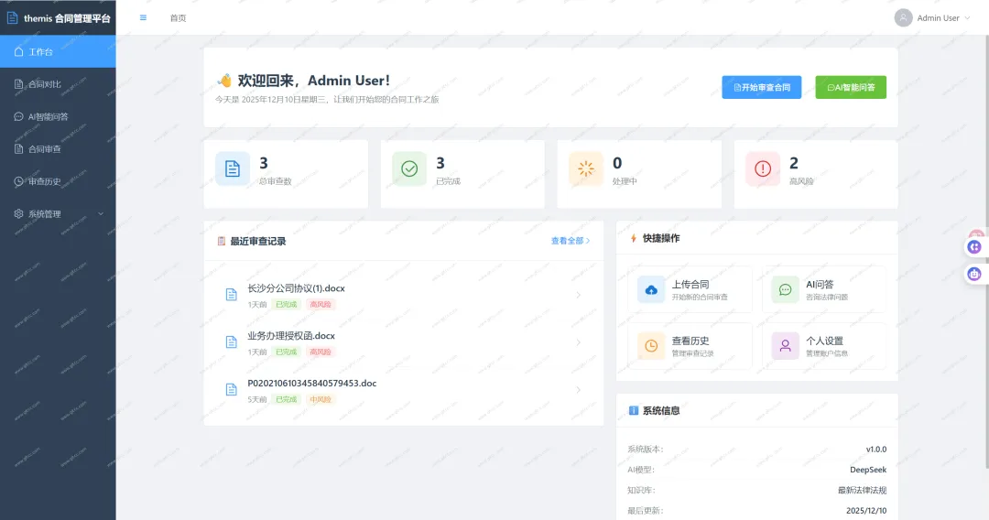Viewport: 989px width, 520px height.
Task: Click the 审查历史 clock icon in sidebar
Action: [19, 181]
